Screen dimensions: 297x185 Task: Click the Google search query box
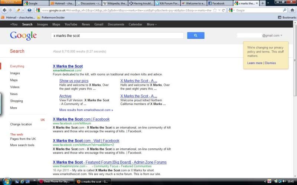117,36
